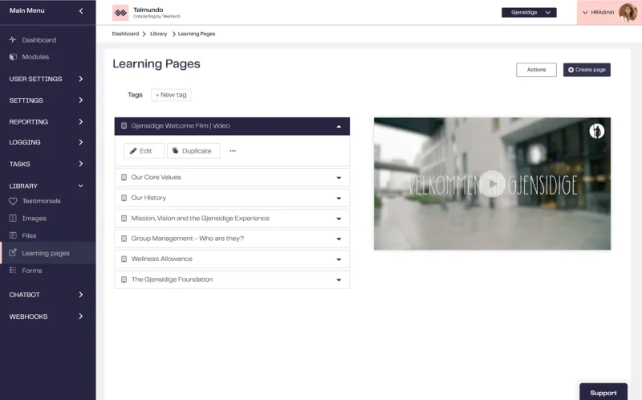The image size is (642, 400).
Task: Open Modules in sidebar
Action: 35,56
